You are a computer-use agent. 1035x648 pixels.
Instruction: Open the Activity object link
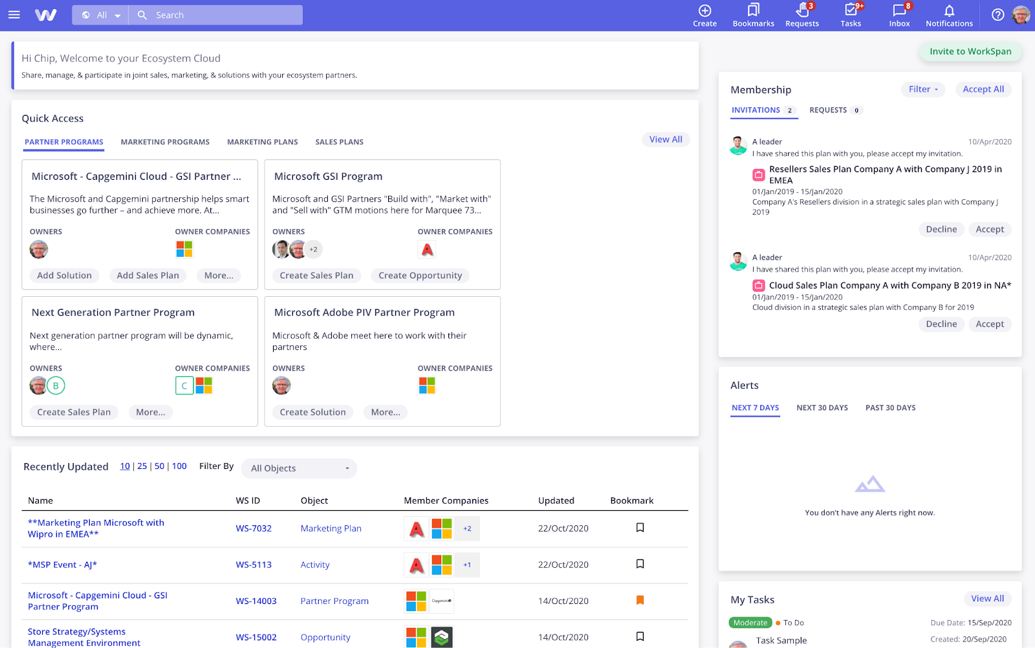315,565
